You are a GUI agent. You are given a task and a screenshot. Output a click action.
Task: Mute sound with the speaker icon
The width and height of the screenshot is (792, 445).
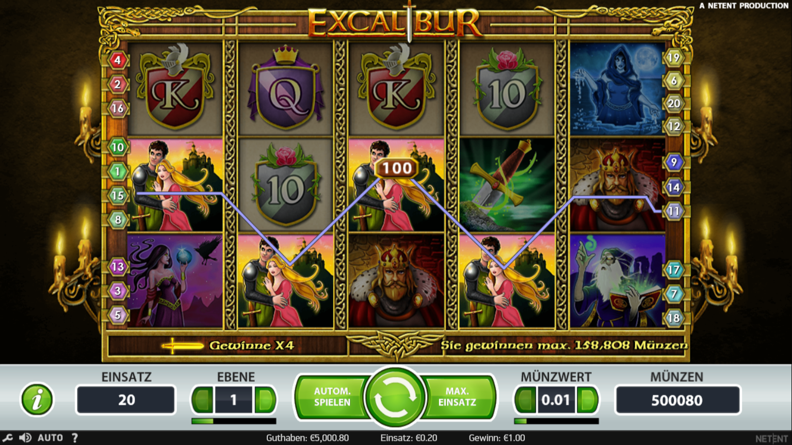[25, 438]
